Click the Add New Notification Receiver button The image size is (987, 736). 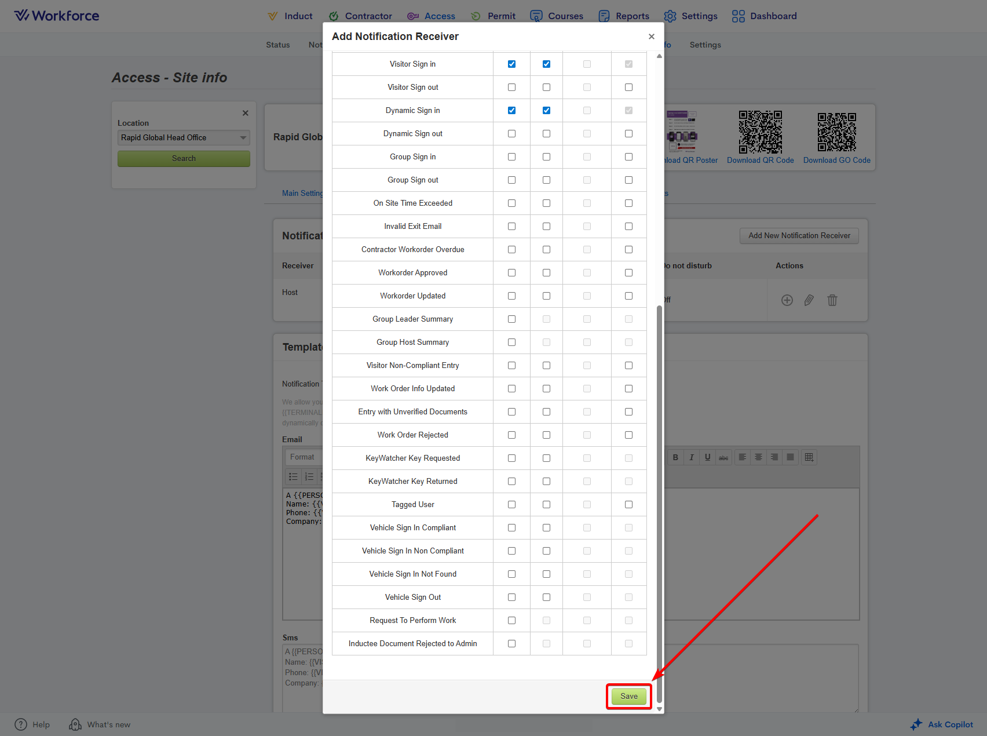(799, 236)
